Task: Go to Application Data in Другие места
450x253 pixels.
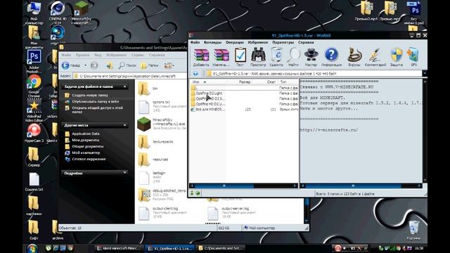Action: 86,134
